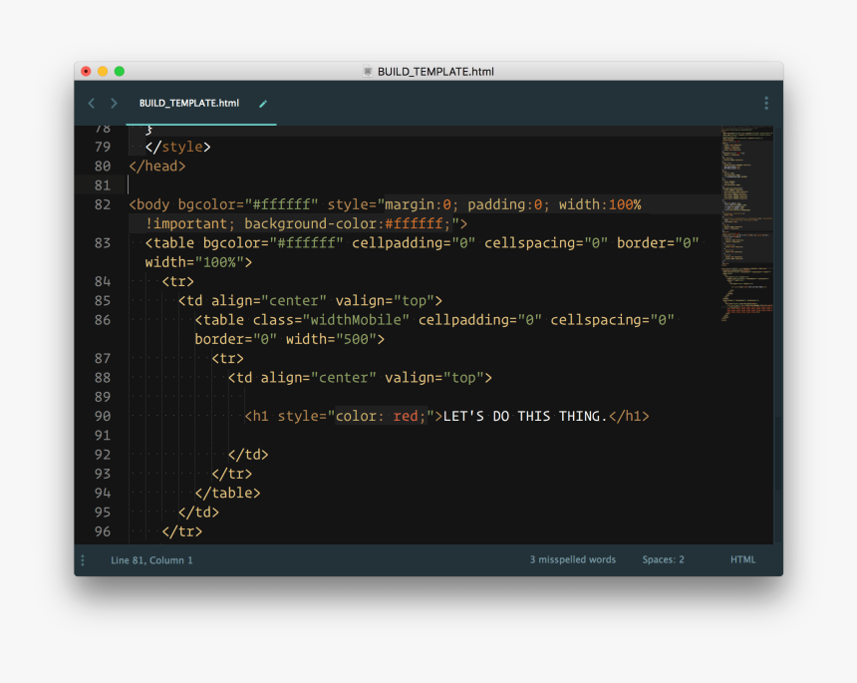Viewport: 857px width, 683px height.
Task: Navigate back using the left chevron arrow
Action: pyautogui.click(x=91, y=103)
